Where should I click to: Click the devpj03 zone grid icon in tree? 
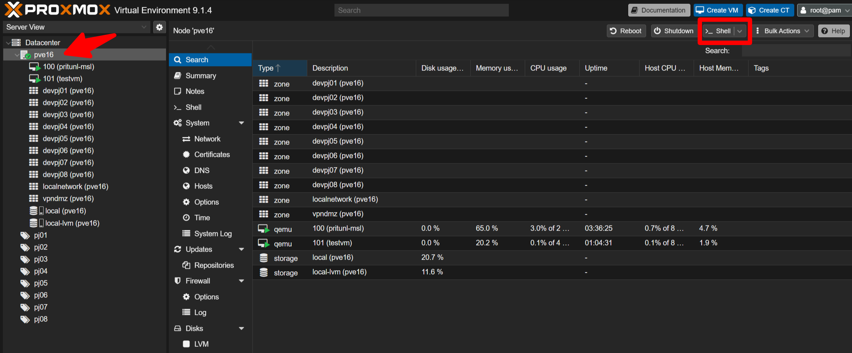(x=33, y=115)
